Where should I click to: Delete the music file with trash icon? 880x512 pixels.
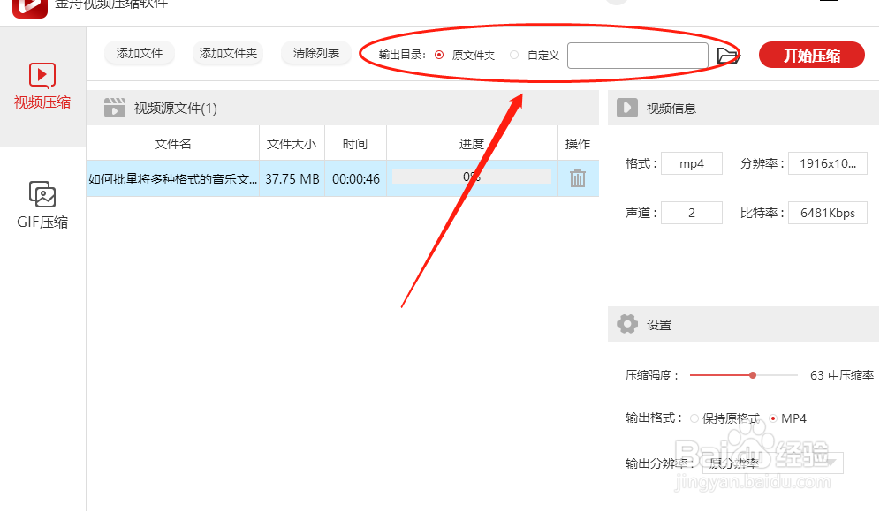point(578,177)
